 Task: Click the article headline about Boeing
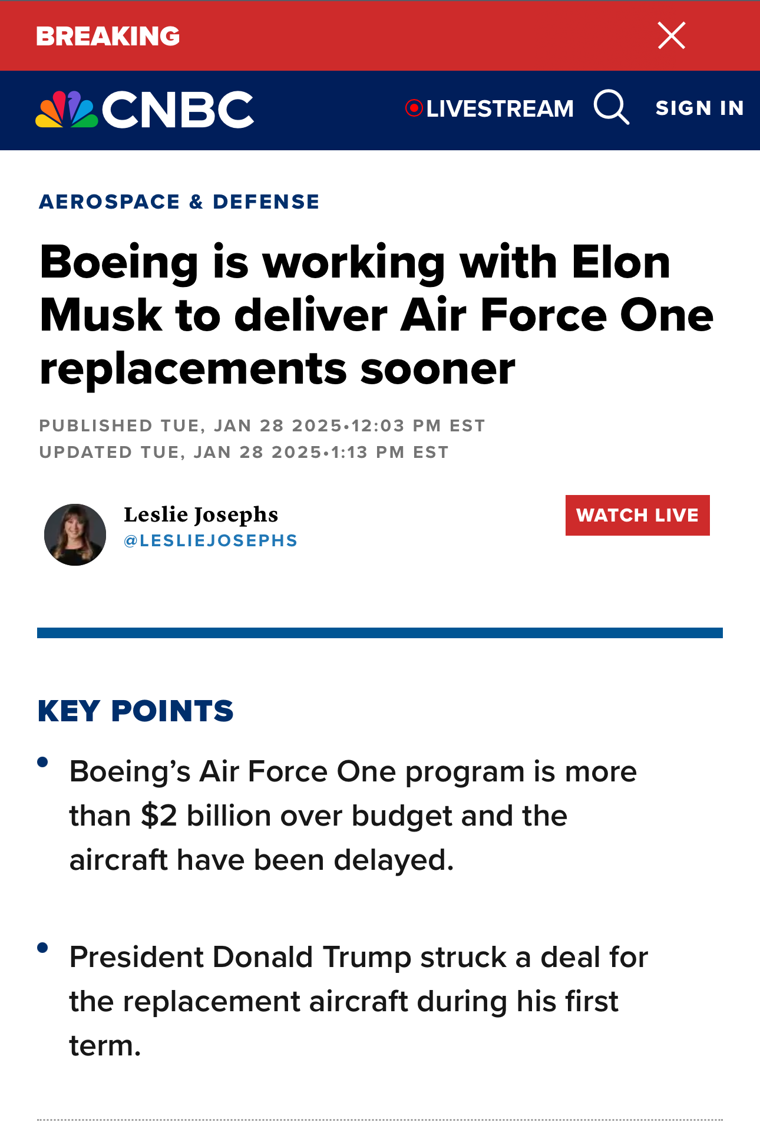pos(376,315)
